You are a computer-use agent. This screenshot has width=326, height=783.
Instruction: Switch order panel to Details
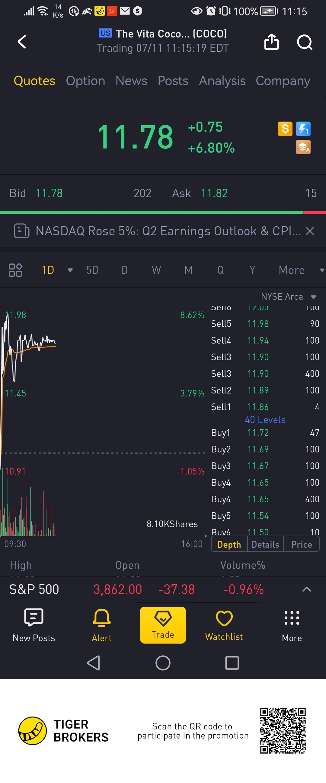(265, 544)
